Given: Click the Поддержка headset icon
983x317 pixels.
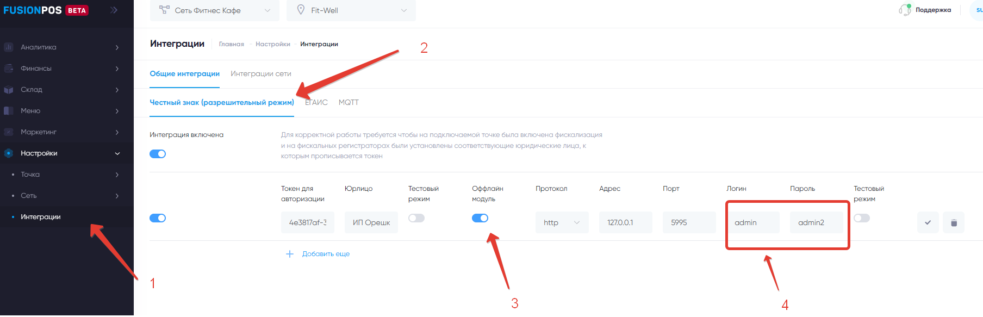Looking at the screenshot, I should pyautogui.click(x=905, y=10).
